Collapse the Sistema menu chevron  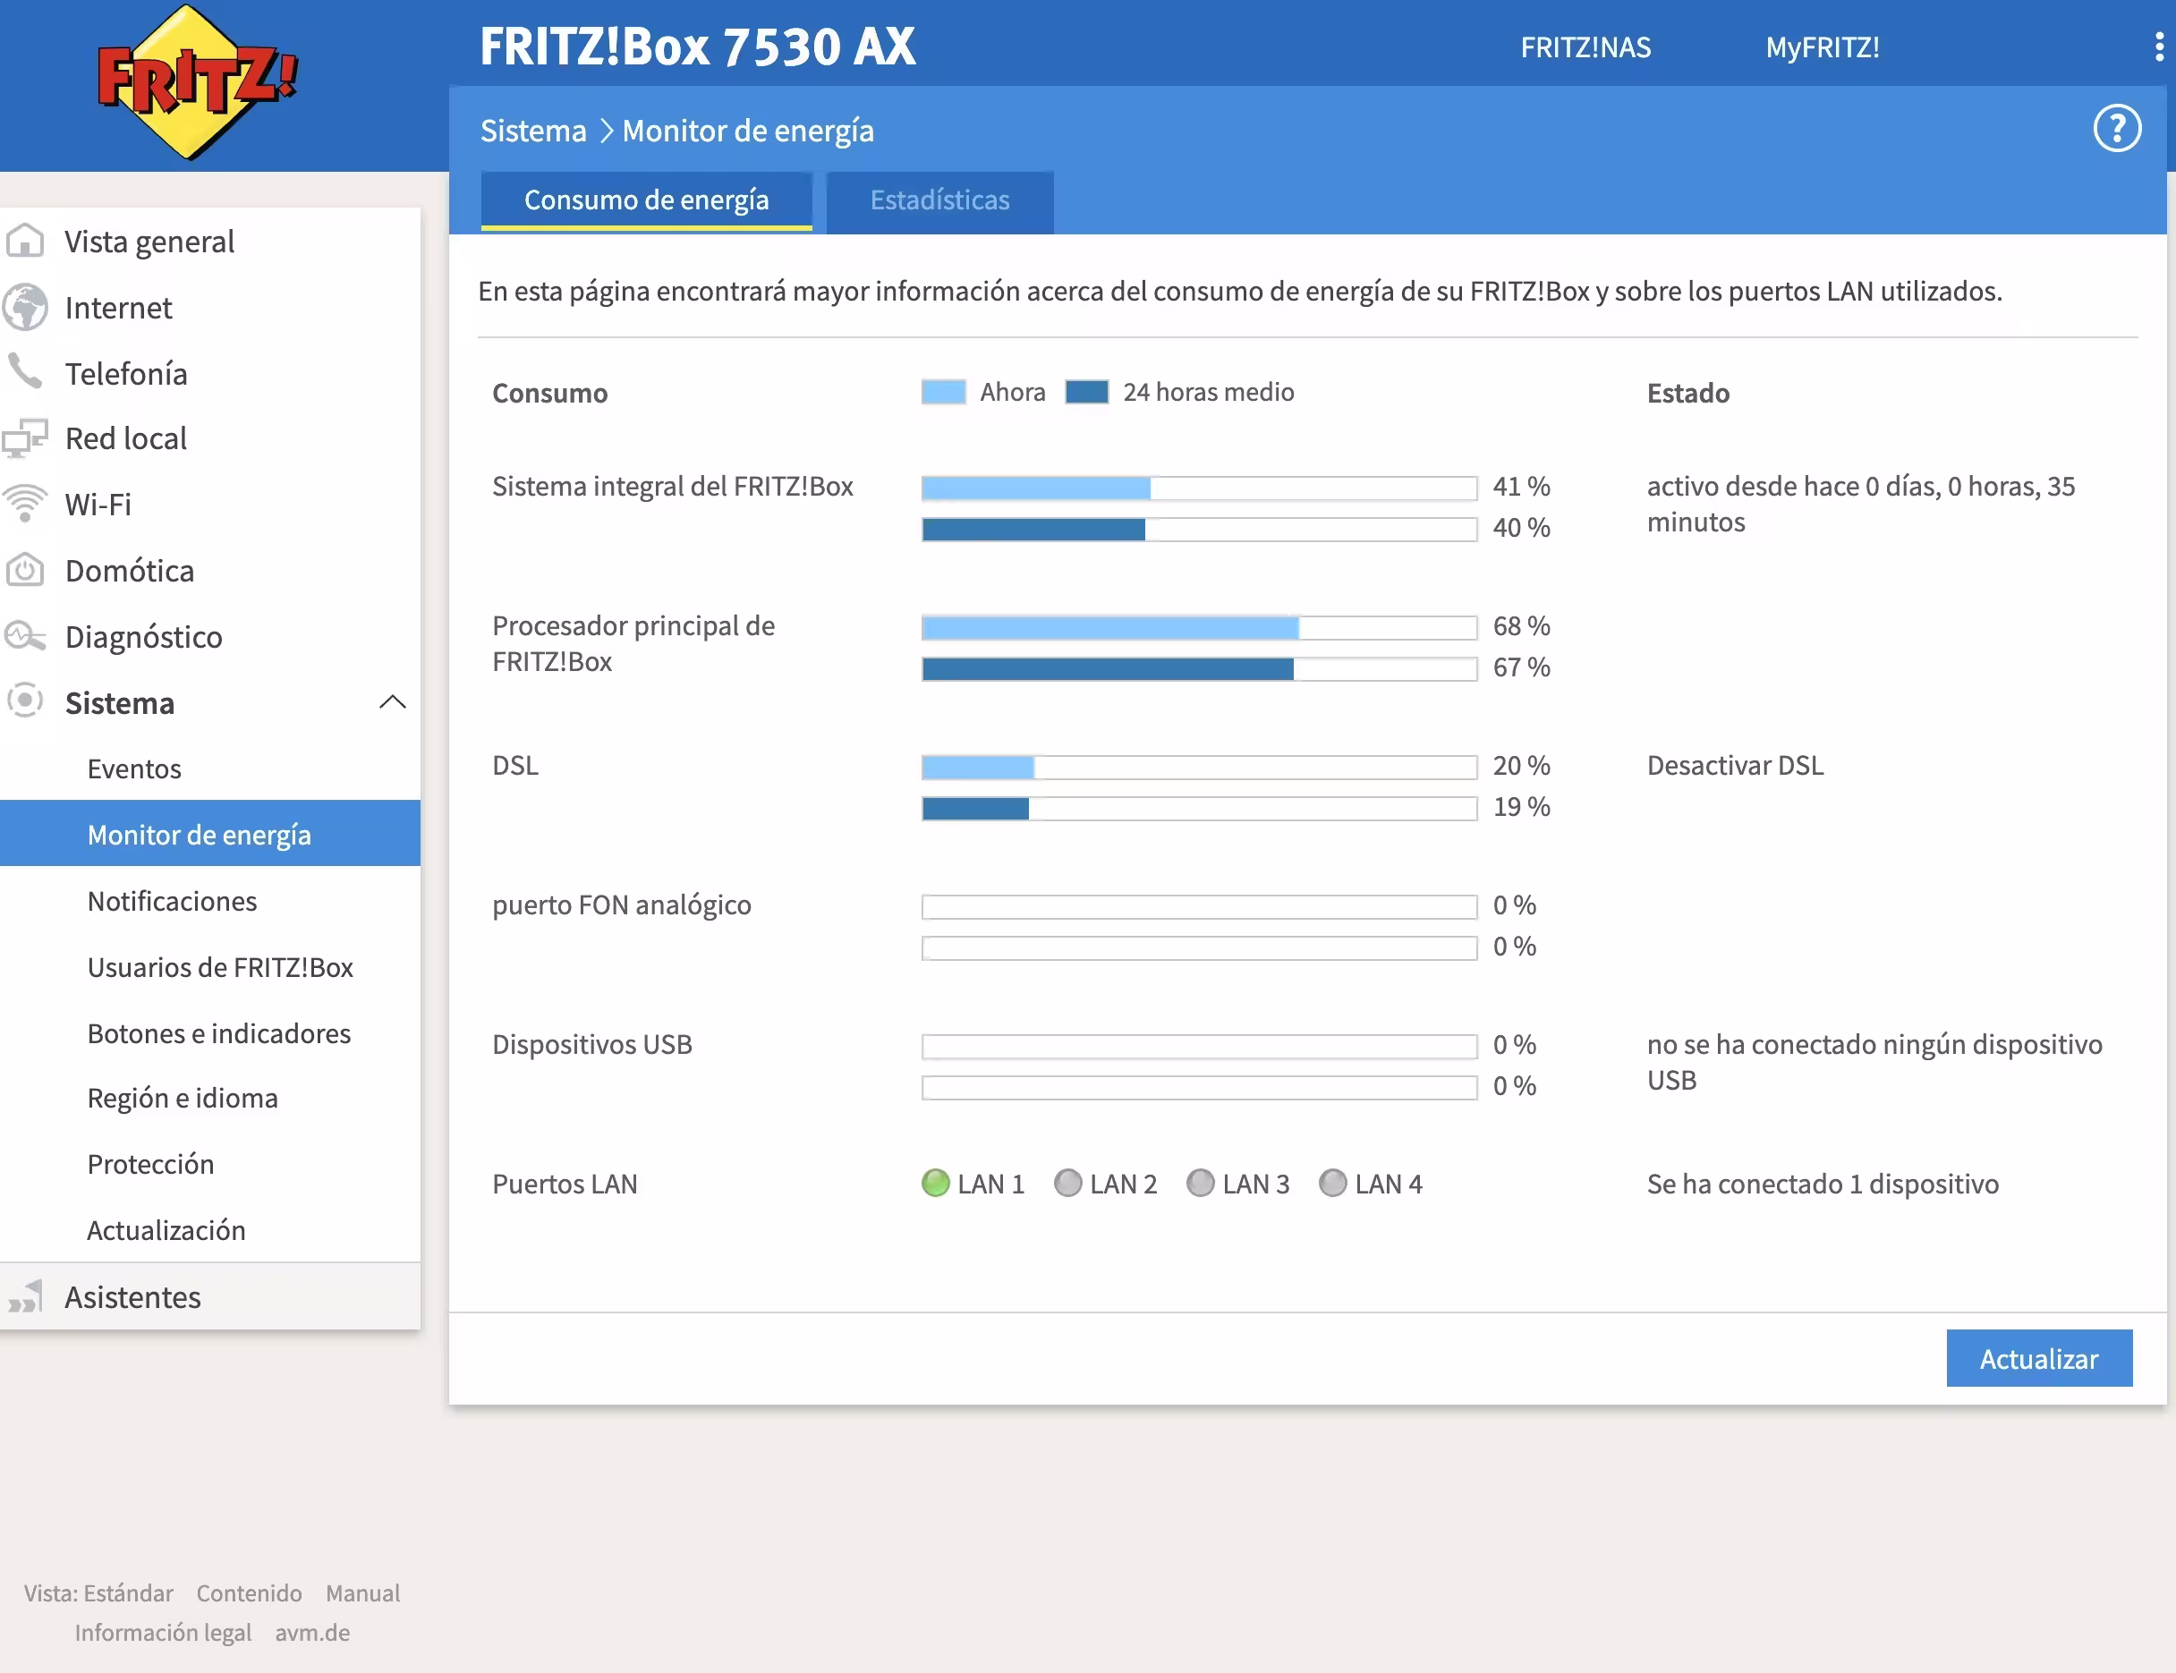pos(393,702)
